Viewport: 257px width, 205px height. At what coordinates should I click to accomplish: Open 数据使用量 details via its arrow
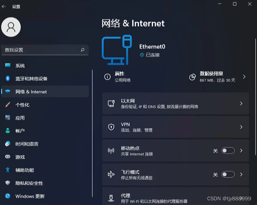(x=244, y=77)
